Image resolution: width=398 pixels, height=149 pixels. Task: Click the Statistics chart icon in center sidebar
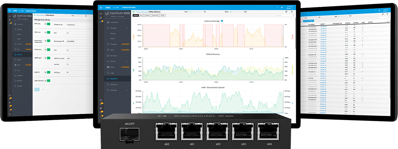coord(108,79)
